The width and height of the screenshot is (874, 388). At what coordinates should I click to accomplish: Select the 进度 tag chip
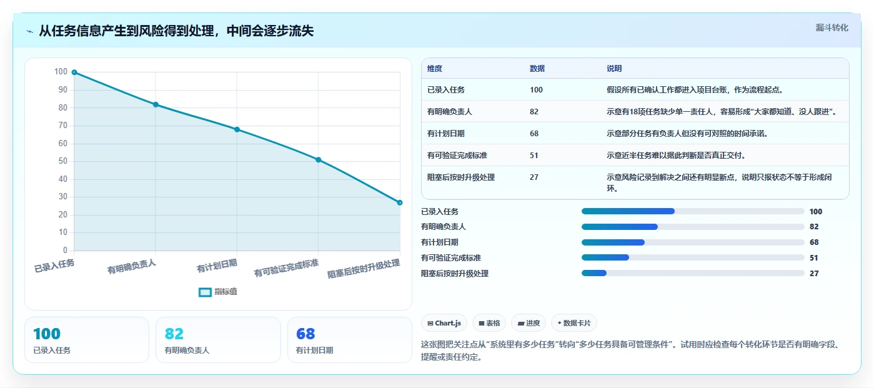[529, 323]
